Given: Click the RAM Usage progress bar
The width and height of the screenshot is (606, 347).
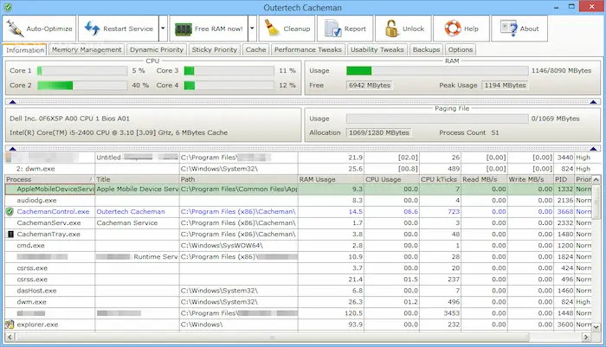Looking at the screenshot, I should 437,70.
